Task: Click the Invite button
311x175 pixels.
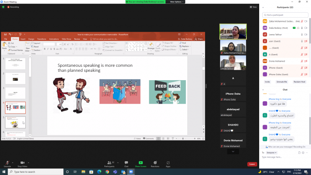Action: click(x=267, y=82)
